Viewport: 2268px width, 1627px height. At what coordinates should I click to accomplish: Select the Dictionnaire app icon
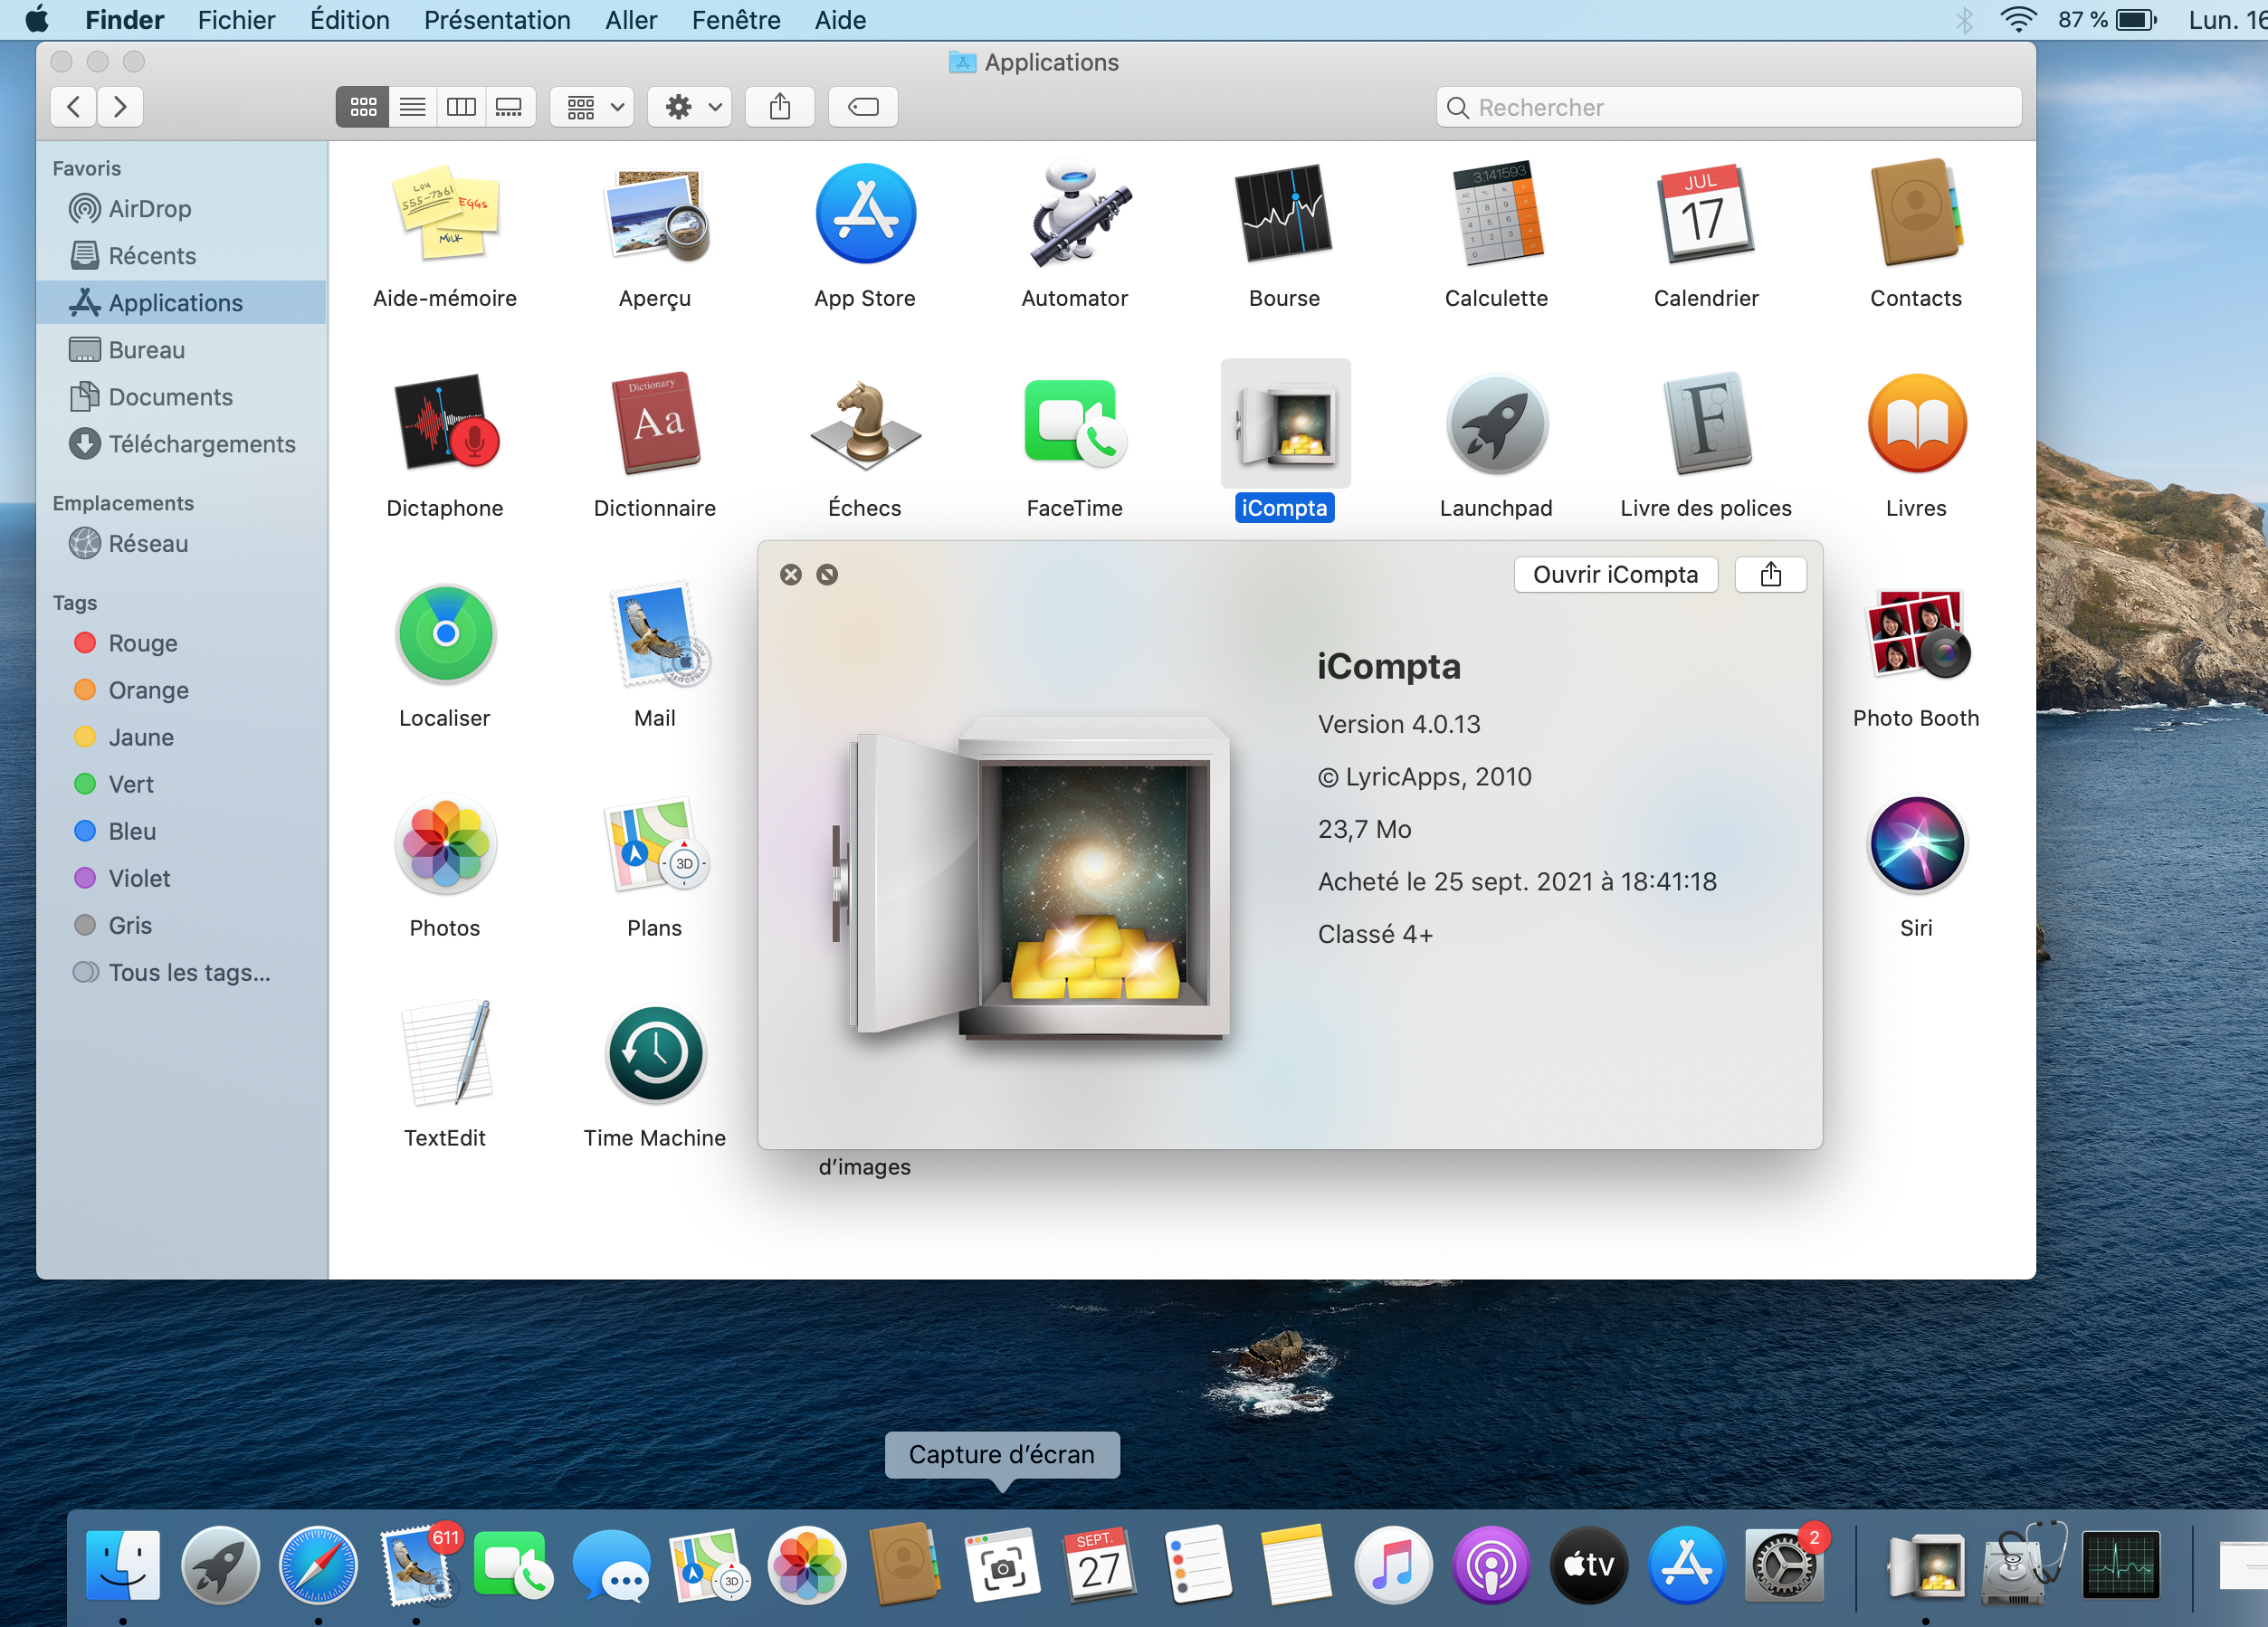point(655,424)
